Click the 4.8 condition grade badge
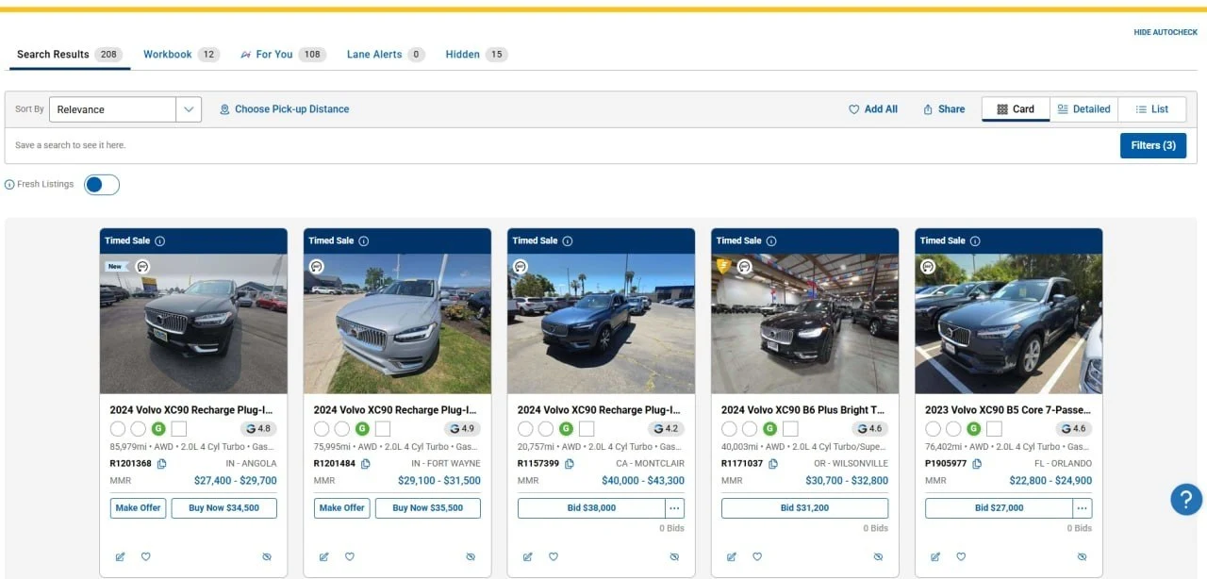The image size is (1207, 579). [x=258, y=428]
